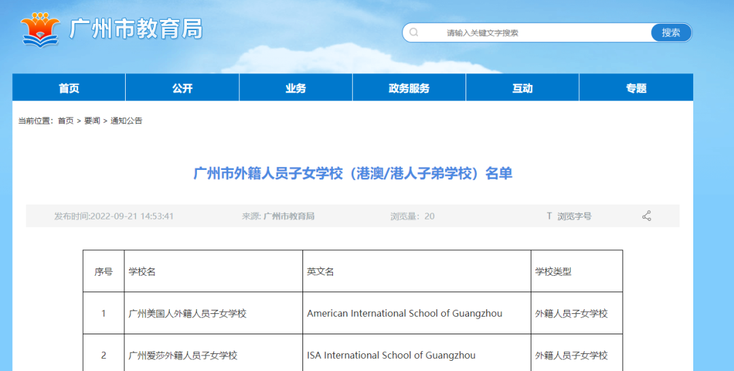Click the 学校类型 table header
The image size is (734, 371).
pyautogui.click(x=577, y=271)
